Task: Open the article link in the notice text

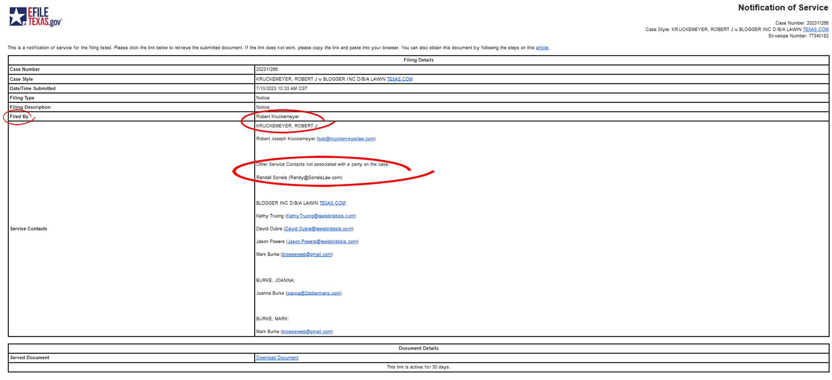Action: 542,48
